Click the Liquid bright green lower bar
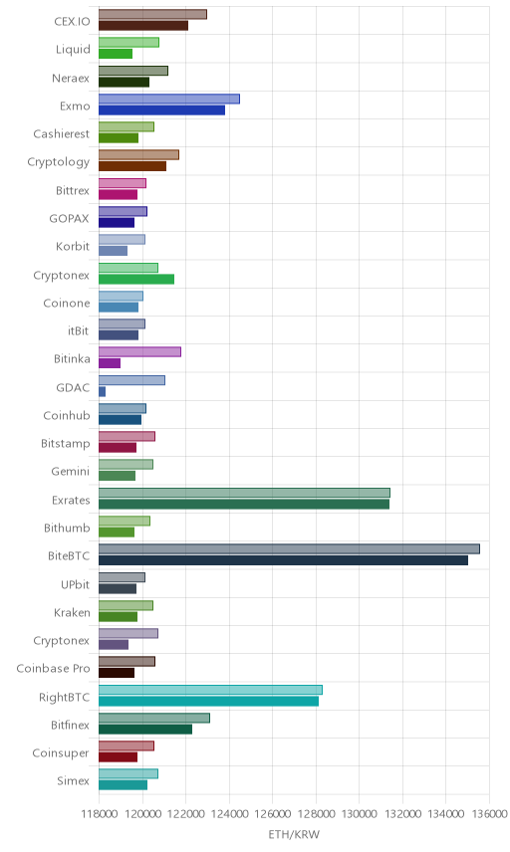 point(116,54)
